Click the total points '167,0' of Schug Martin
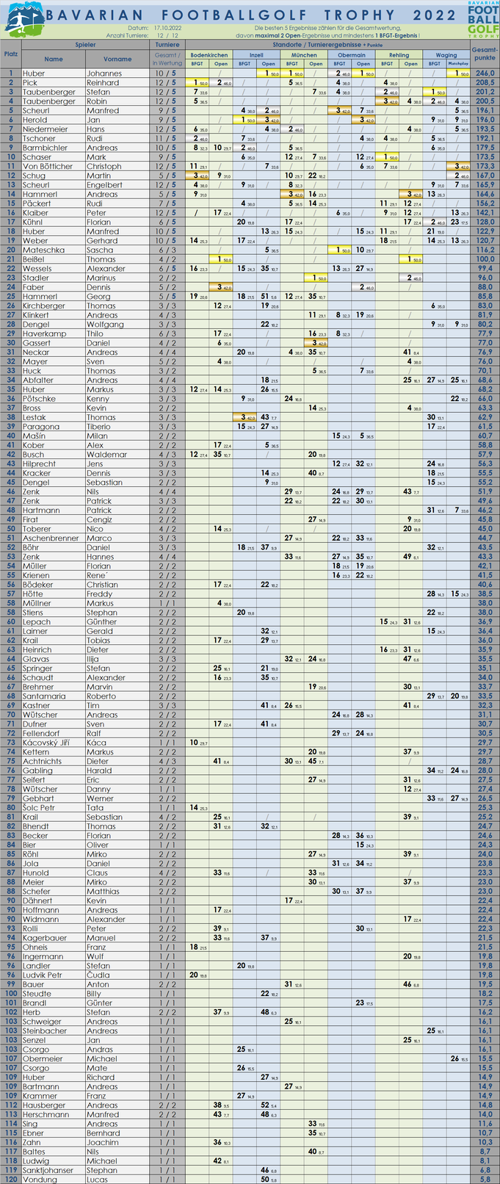Viewport: 500px width, 1184px height. point(485,176)
